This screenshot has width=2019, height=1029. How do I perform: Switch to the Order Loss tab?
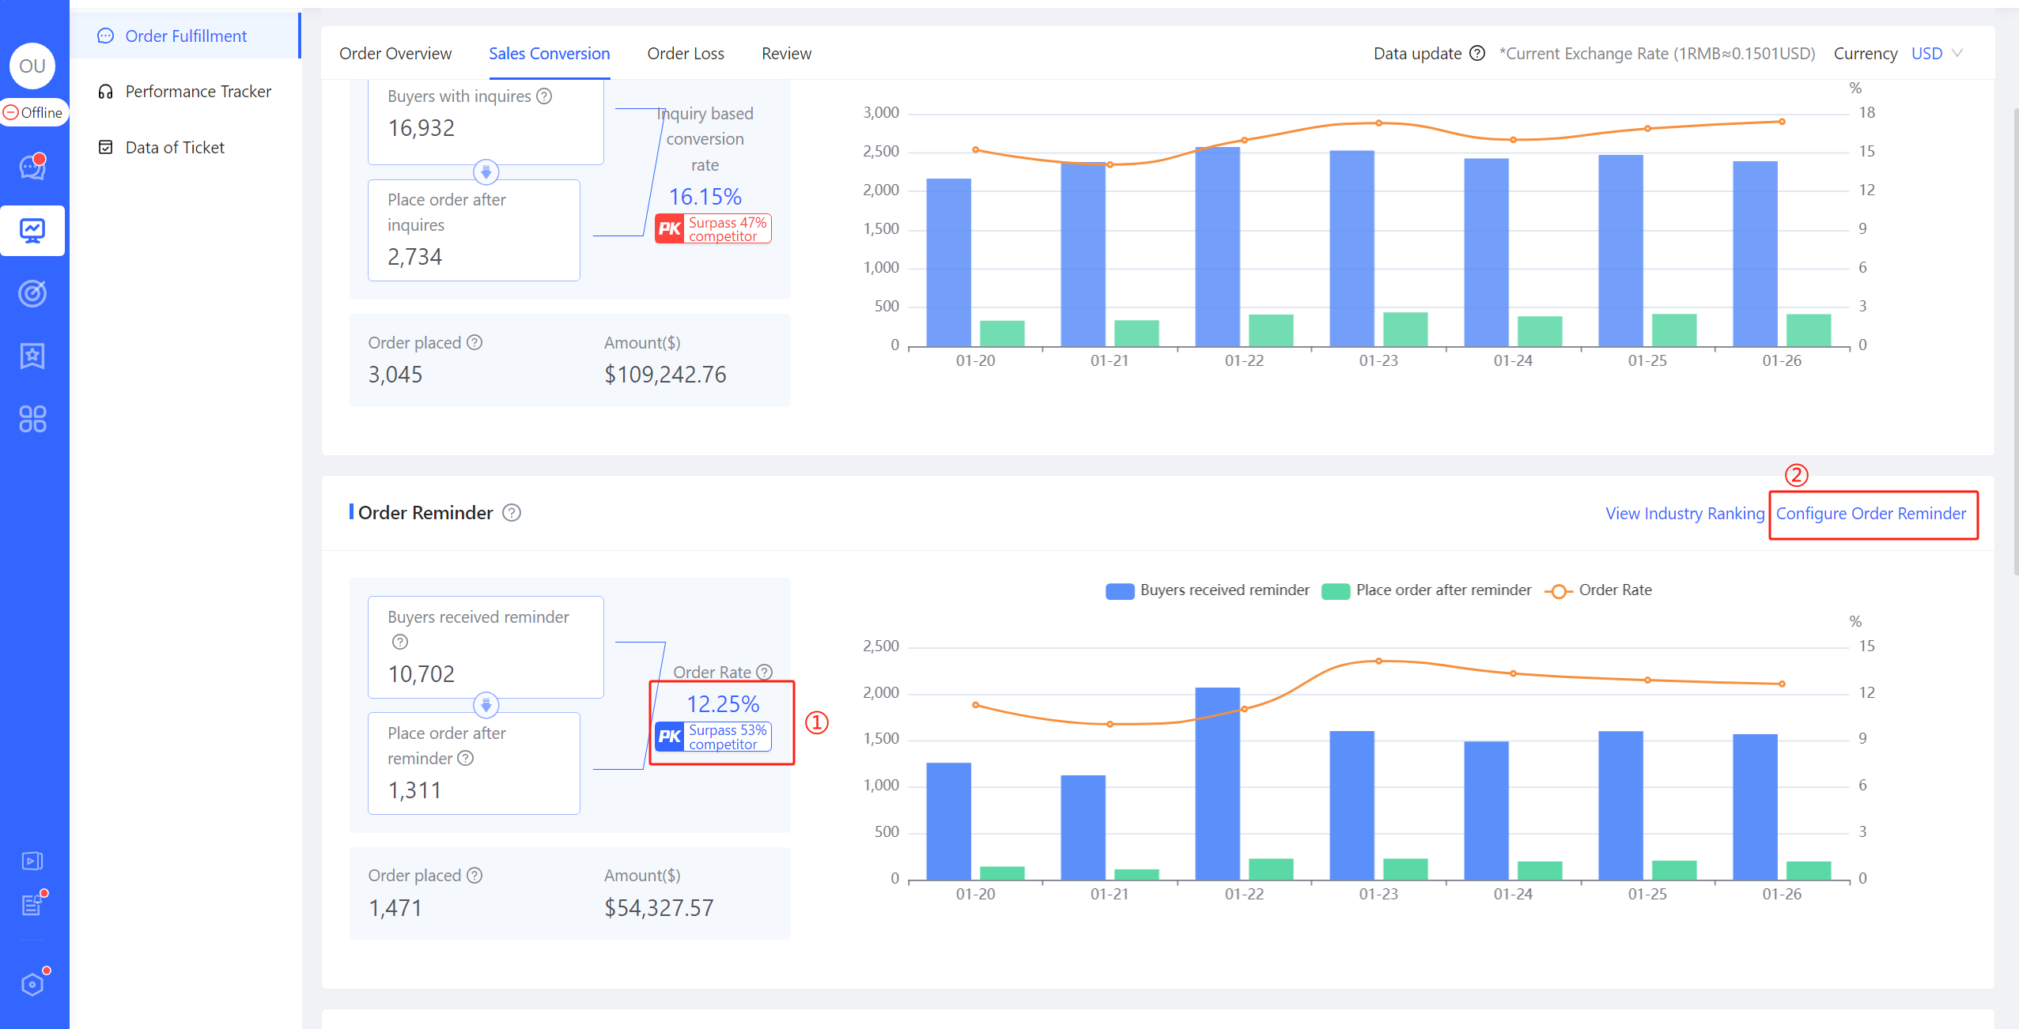click(x=686, y=53)
